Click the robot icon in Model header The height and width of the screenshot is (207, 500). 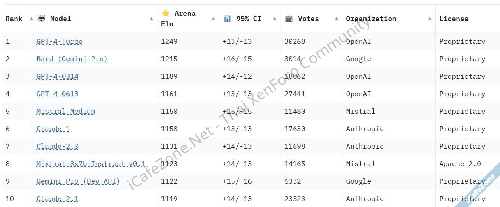(x=41, y=19)
